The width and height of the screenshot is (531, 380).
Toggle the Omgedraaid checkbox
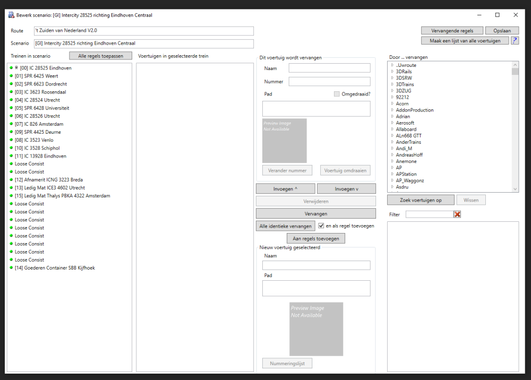click(337, 94)
